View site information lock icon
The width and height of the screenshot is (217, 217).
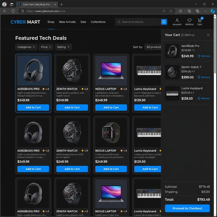click(23, 11)
